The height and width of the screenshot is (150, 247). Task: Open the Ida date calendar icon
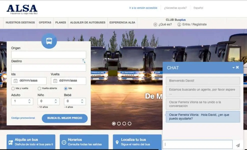click(15, 81)
